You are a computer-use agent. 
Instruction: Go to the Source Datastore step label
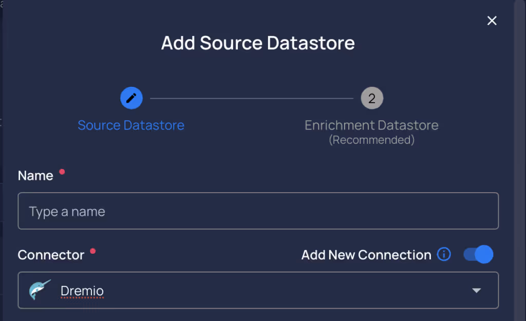[x=131, y=125]
